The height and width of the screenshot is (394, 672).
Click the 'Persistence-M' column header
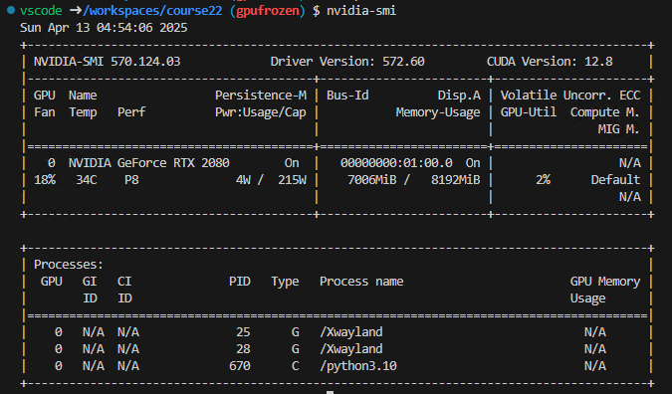tap(261, 96)
